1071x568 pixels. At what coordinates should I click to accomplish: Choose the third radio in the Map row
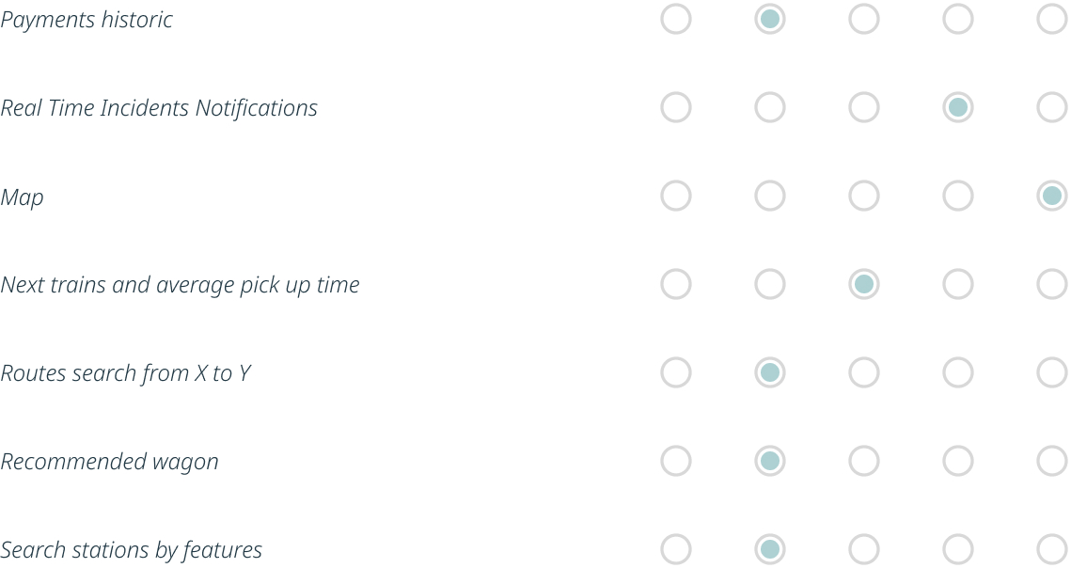(864, 196)
